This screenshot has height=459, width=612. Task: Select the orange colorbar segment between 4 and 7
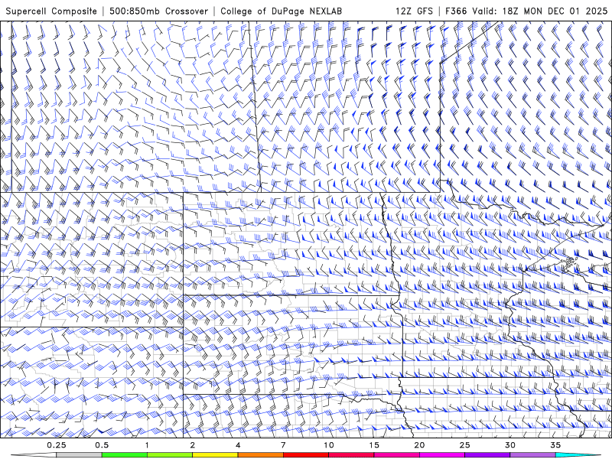point(260,455)
